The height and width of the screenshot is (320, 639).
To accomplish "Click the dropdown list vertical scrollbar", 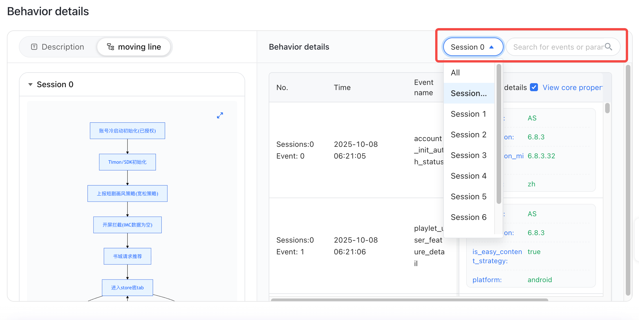I will click(499, 134).
